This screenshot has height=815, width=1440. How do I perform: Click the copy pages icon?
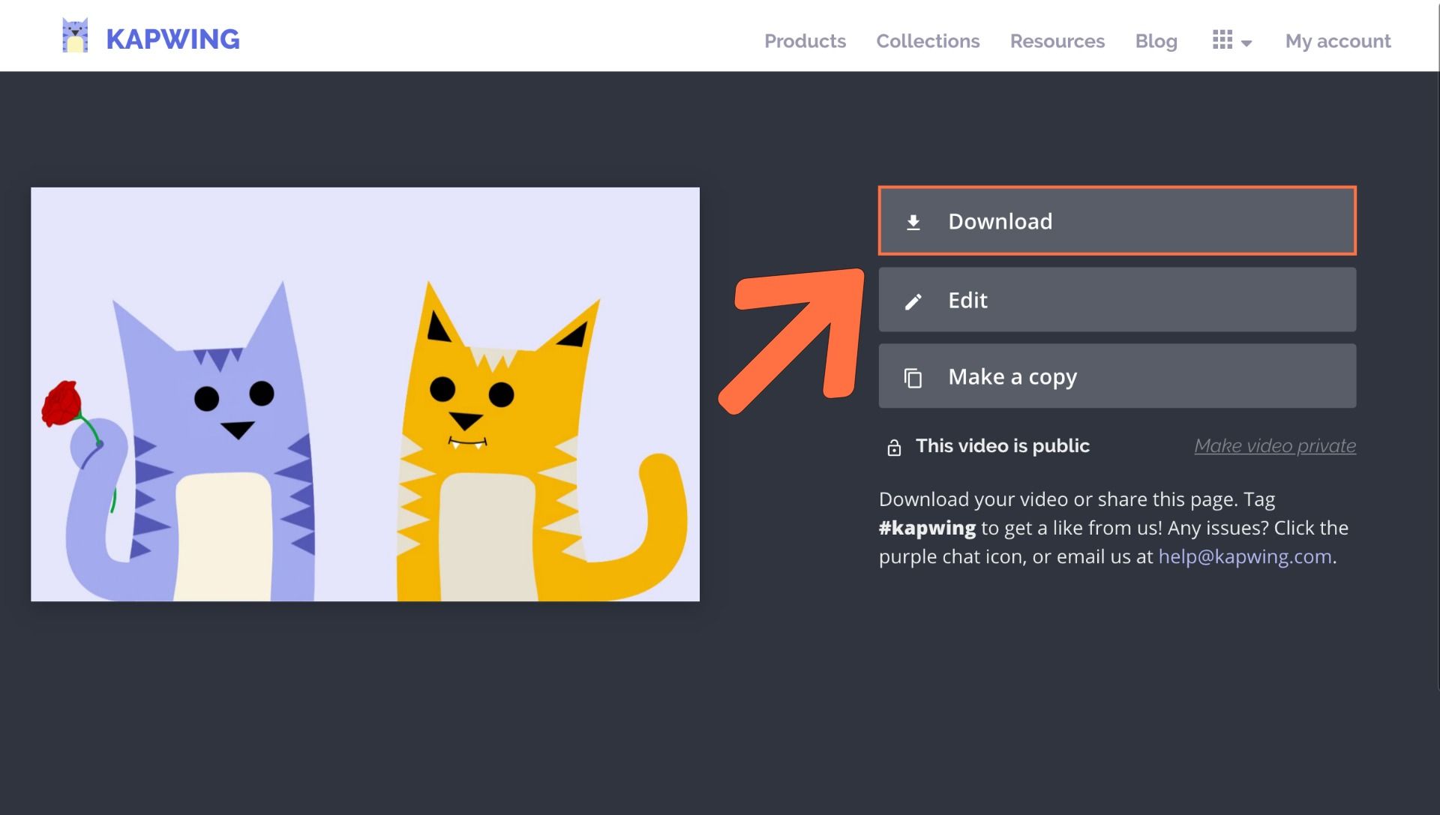pyautogui.click(x=913, y=378)
